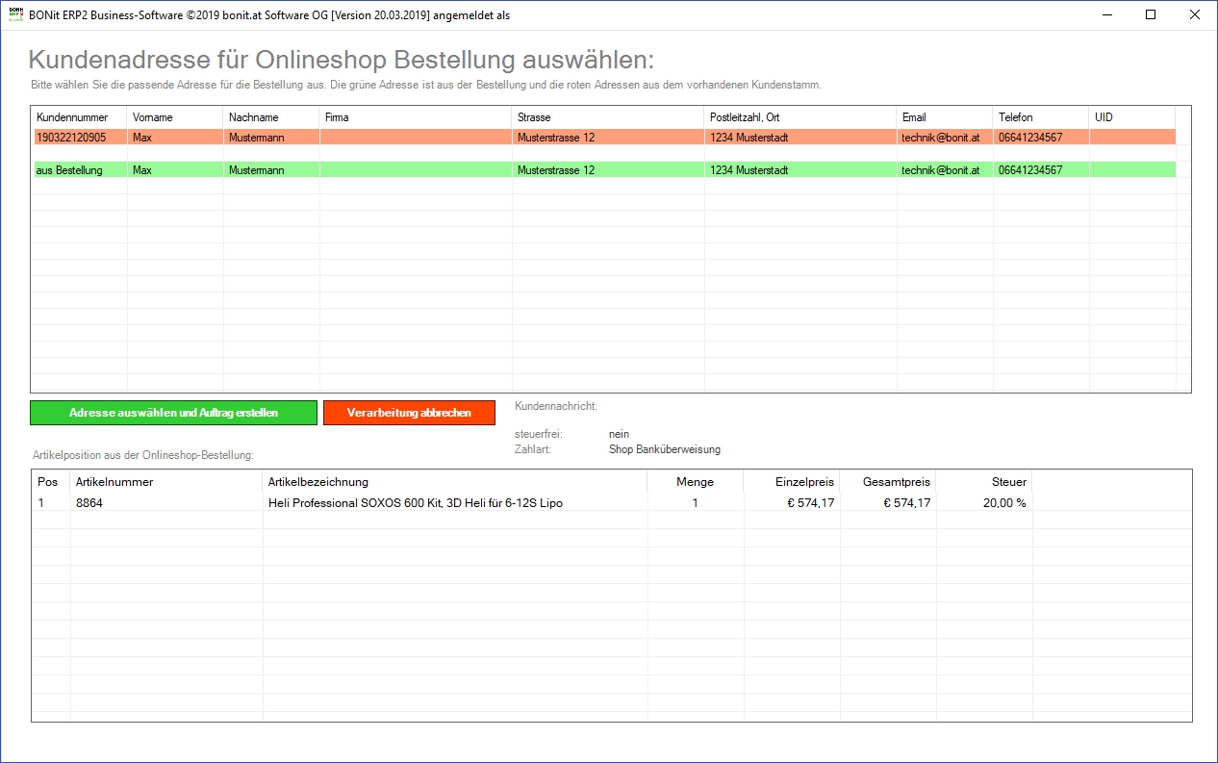This screenshot has width=1218, height=763.
Task: Click 'technik@bonit.at' in the green order row
Action: pos(941,170)
